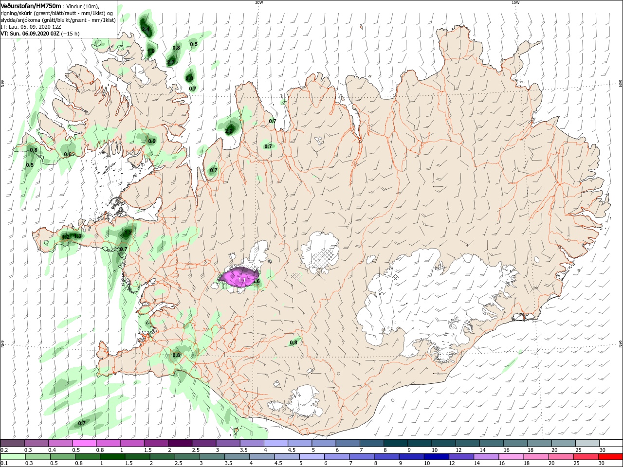Click the deep blue rain swatch labeled 10
Viewport: 623px width, 467px height.
point(436,457)
